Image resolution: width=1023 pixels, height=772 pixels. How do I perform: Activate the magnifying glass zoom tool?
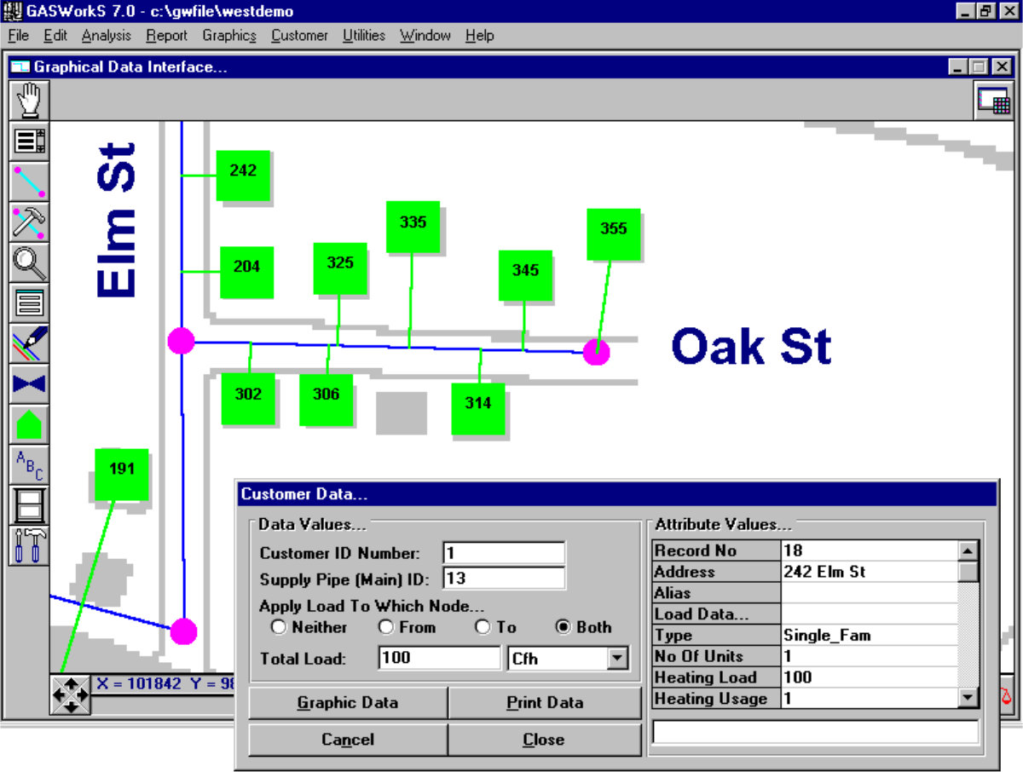pyautogui.click(x=30, y=262)
